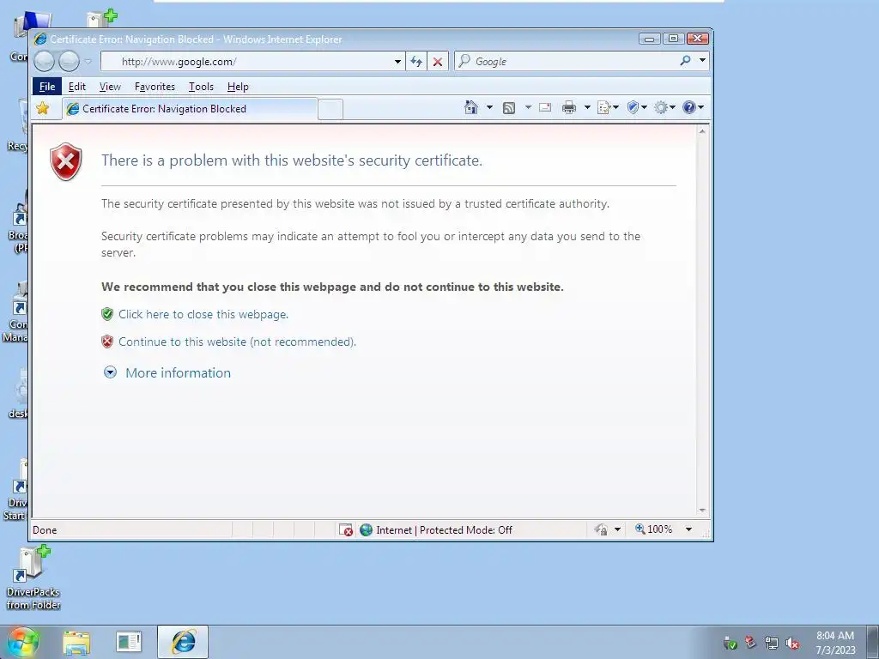Click the 100% zoom level button
This screenshot has height=659, width=879.
653,529
